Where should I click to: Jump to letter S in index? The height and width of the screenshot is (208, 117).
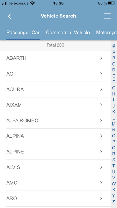pos(113,160)
